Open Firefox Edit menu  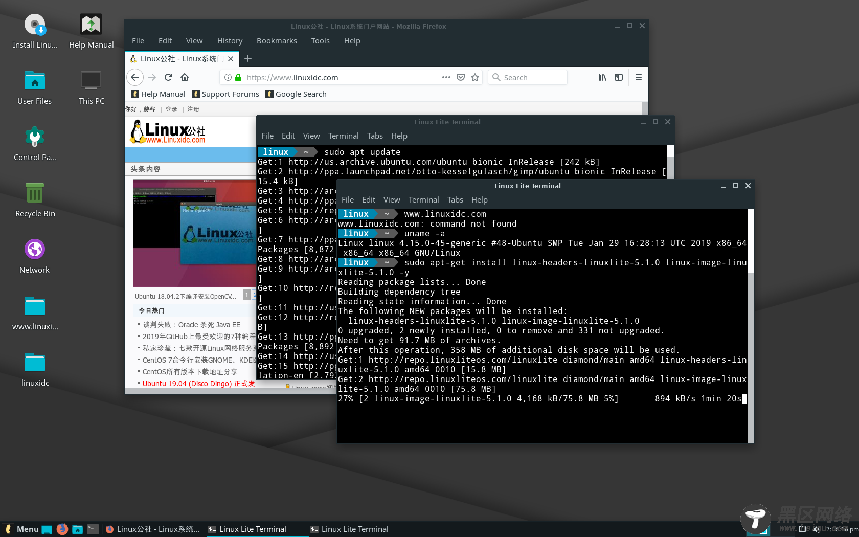pos(165,41)
